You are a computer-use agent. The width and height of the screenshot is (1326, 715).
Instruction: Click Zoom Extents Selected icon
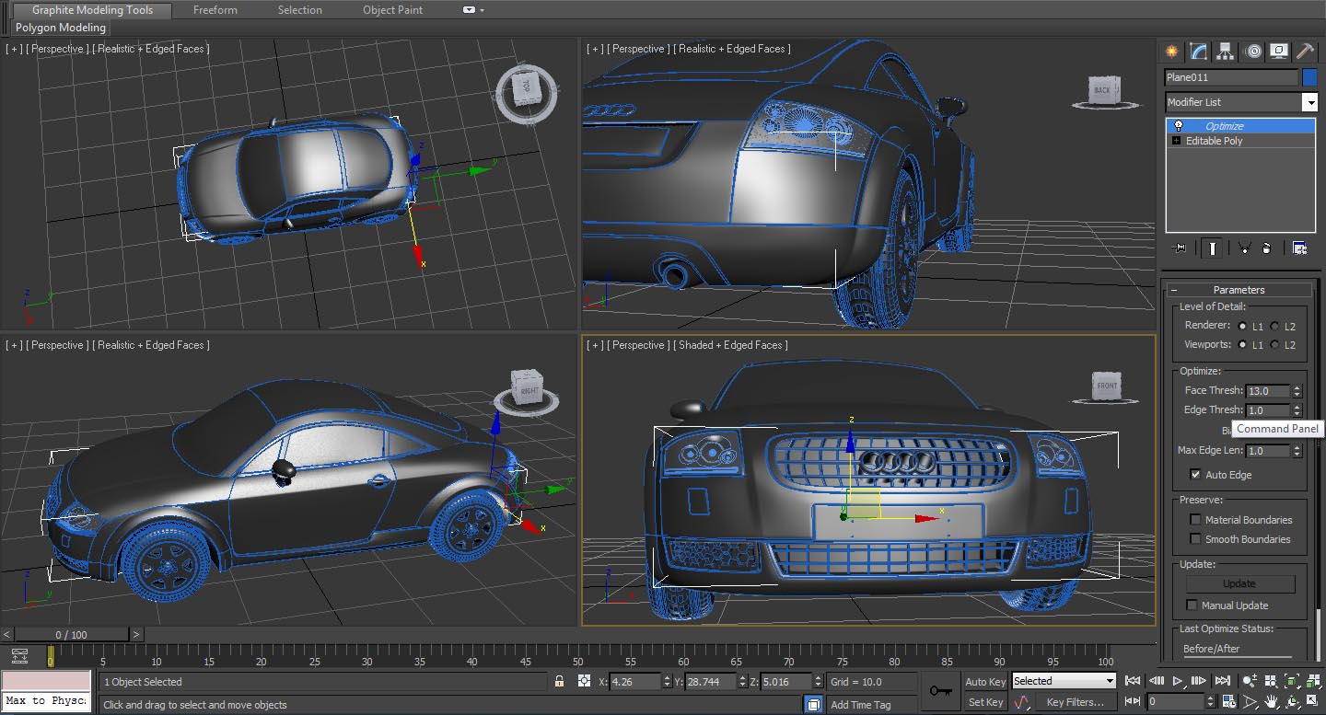click(1292, 681)
